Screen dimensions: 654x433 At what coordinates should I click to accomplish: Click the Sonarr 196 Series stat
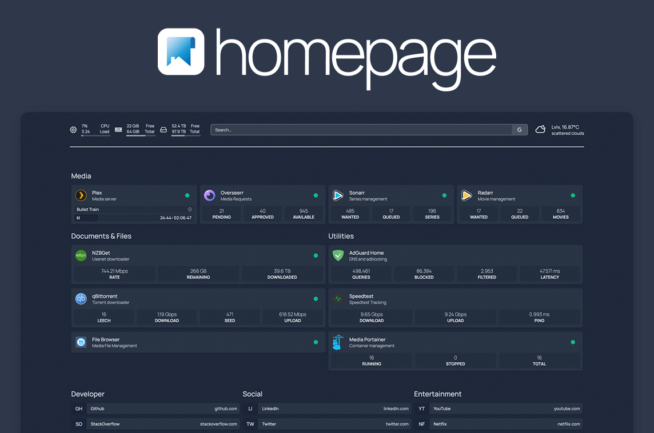(x=432, y=214)
